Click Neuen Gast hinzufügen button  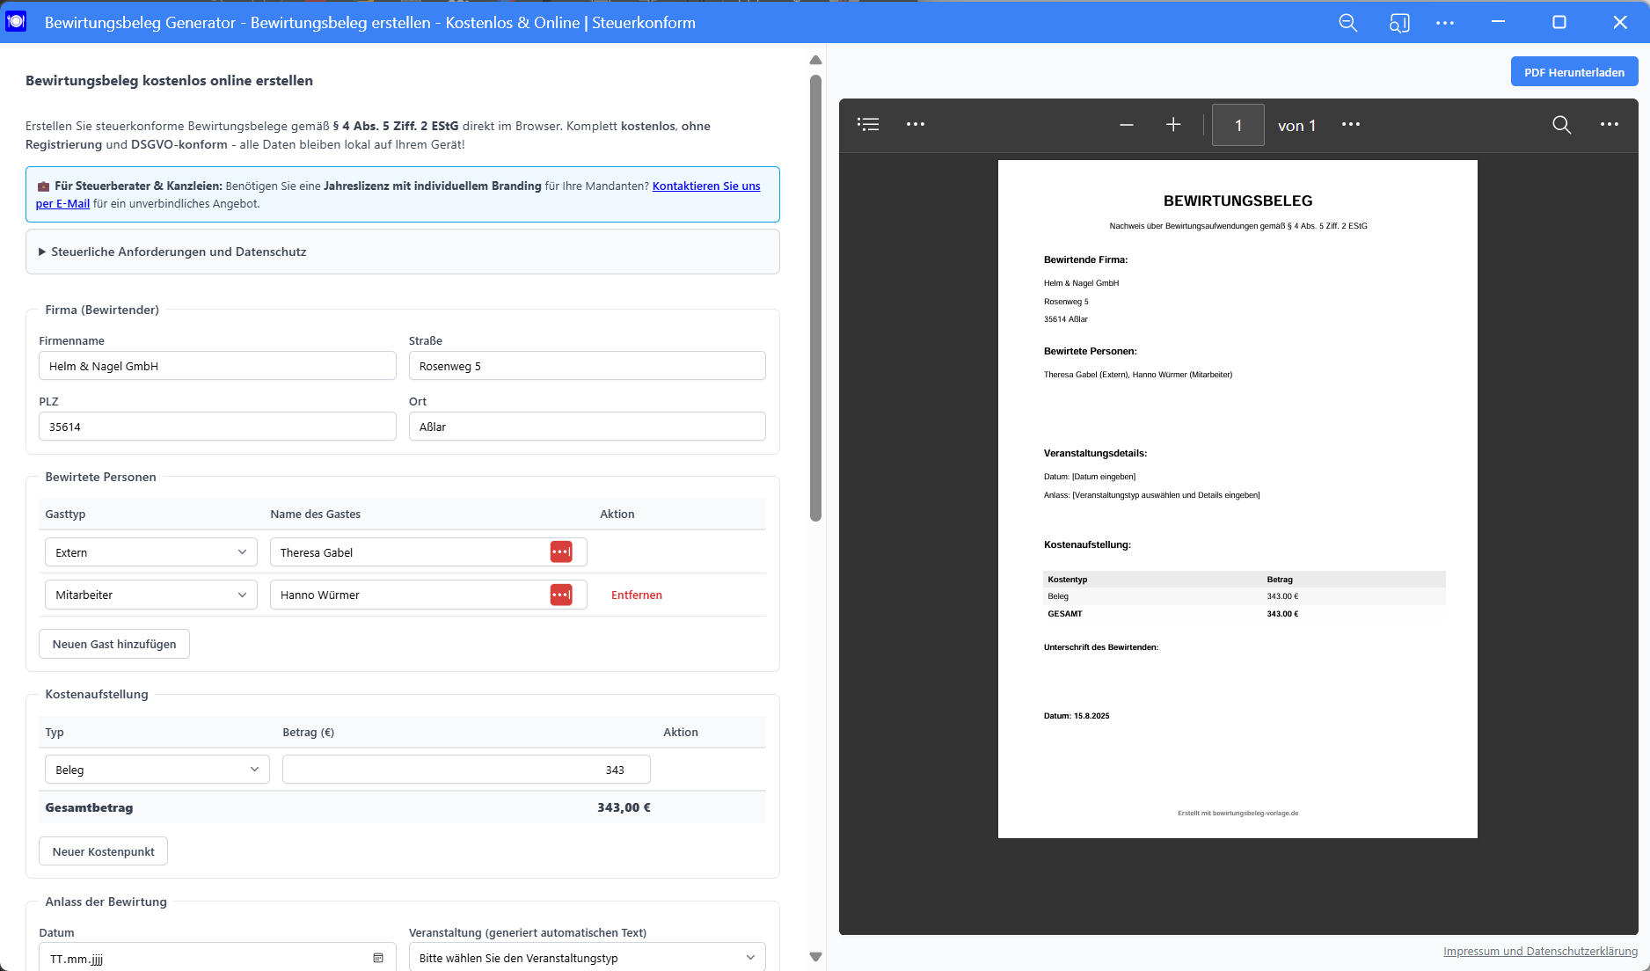[114, 644]
